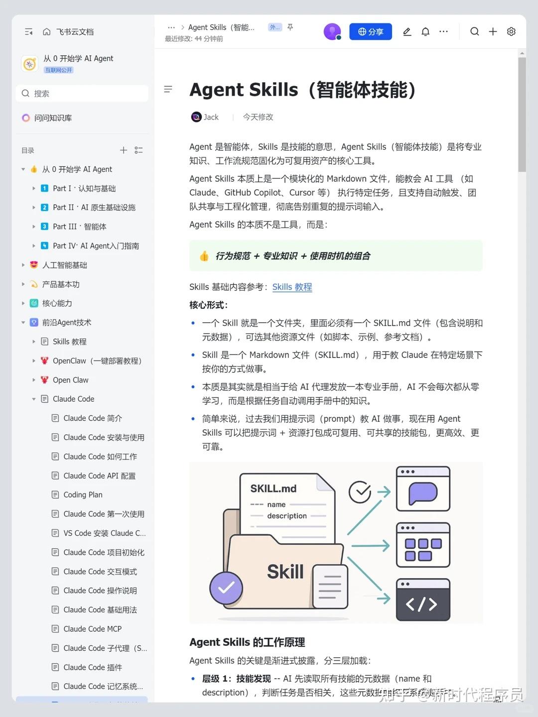Click the 今天修改 label below the title
This screenshot has height=717, width=538.
pyautogui.click(x=258, y=117)
